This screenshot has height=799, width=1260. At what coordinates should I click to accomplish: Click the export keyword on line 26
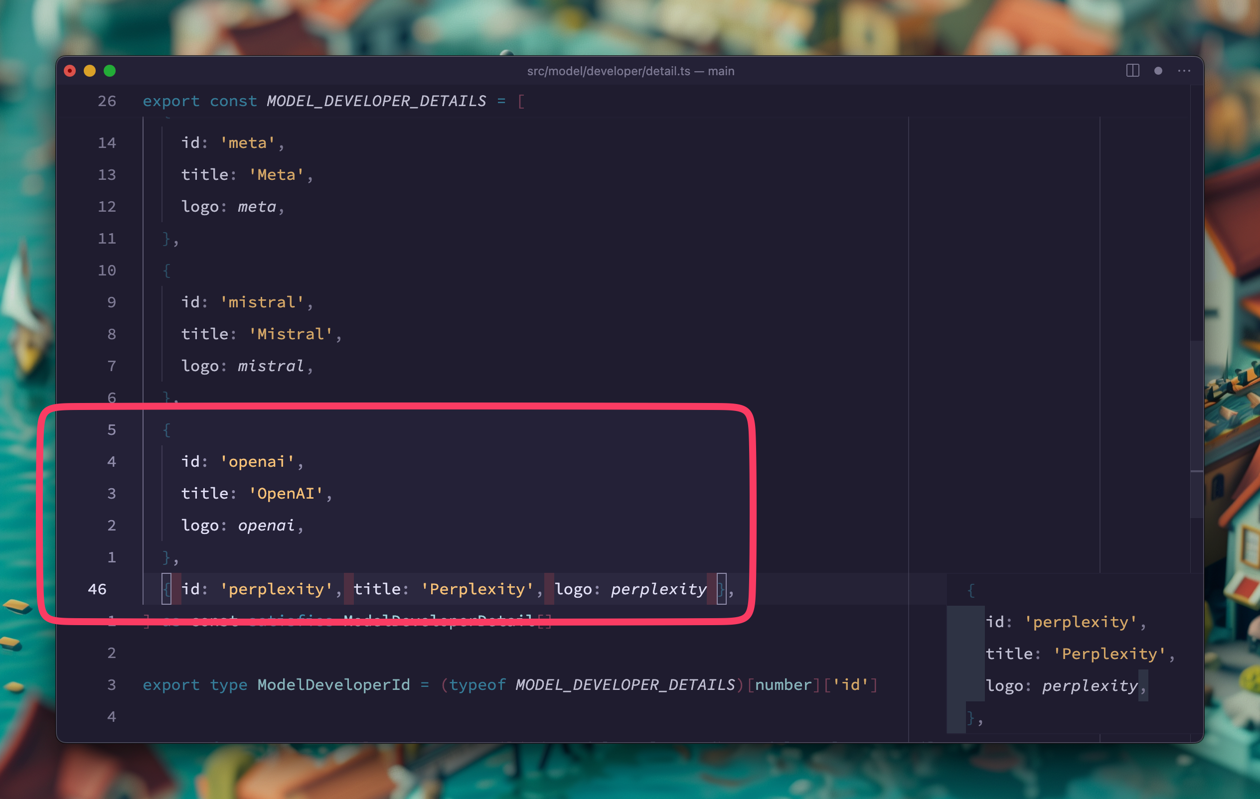171,101
